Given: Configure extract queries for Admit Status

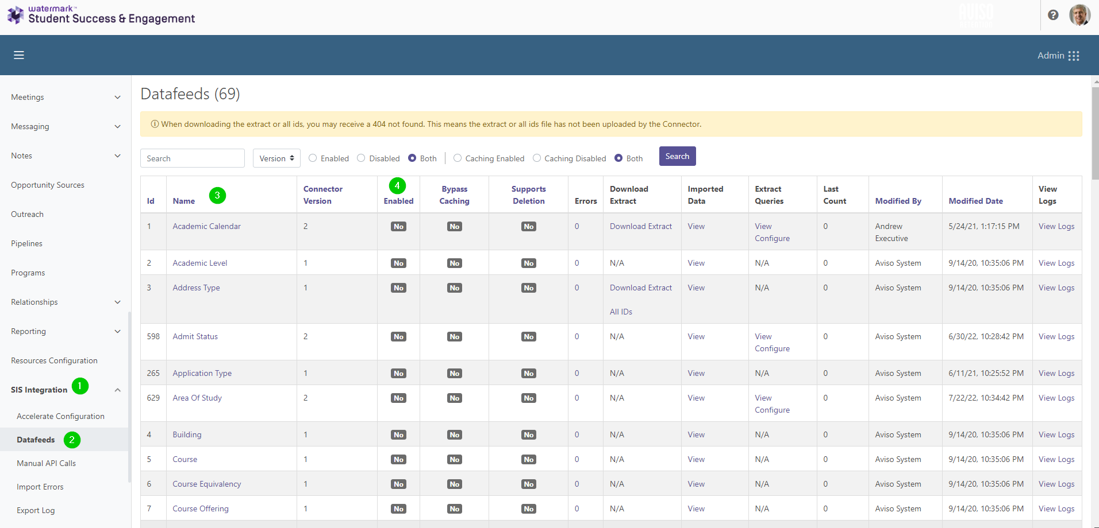Looking at the screenshot, I should (772, 348).
